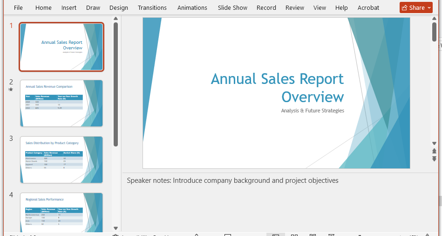The height and width of the screenshot is (236, 442).
Task: Click the title text Annual Sales Report Overview on slide
Action: click(278, 88)
